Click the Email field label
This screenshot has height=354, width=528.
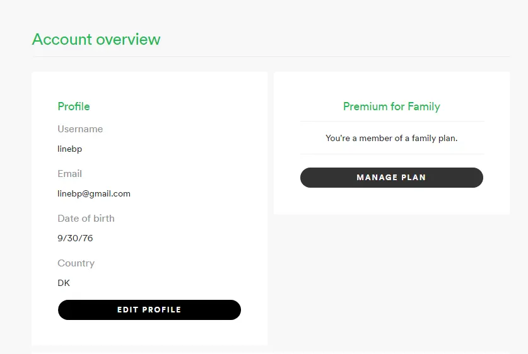pos(69,173)
